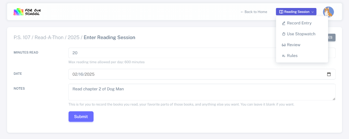
Task: Open the user avatar profile picture
Action: 328,12
